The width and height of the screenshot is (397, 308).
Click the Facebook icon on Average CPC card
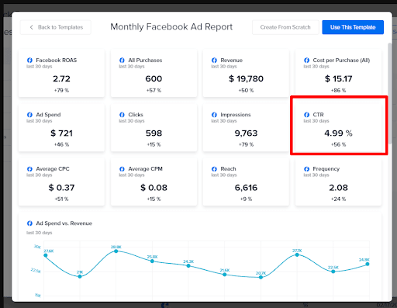coord(29,169)
